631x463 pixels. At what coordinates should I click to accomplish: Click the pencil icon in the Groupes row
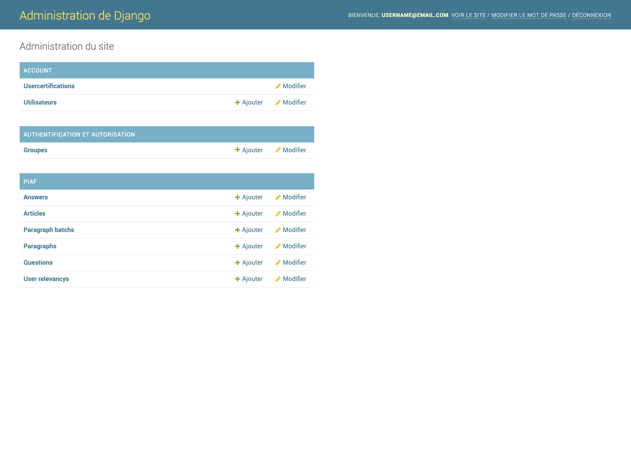[278, 150]
